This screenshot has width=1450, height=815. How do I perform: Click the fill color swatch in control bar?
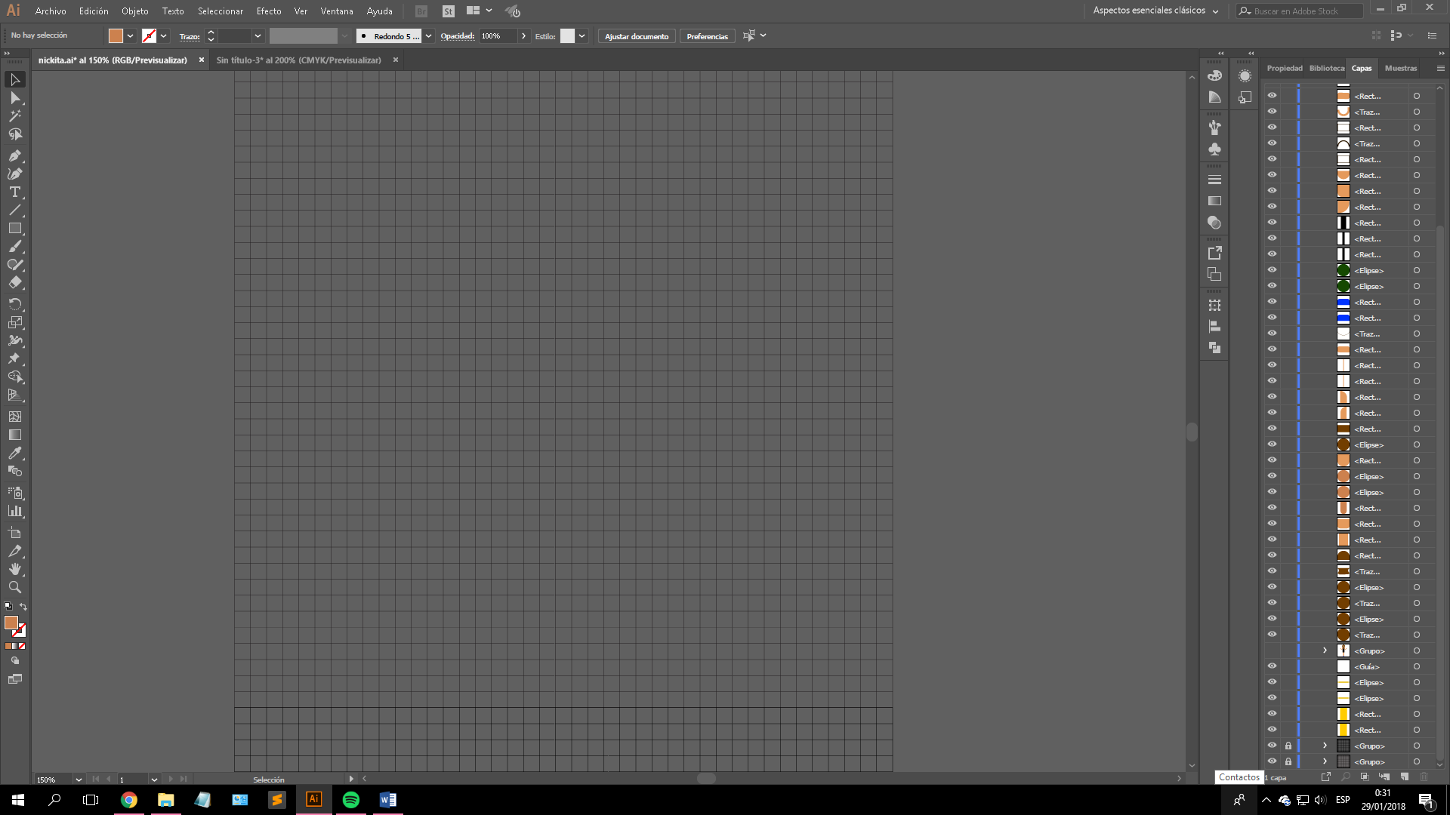click(116, 36)
